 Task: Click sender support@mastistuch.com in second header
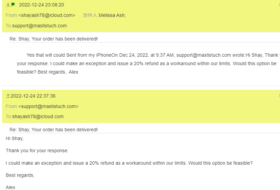click(x=48, y=106)
